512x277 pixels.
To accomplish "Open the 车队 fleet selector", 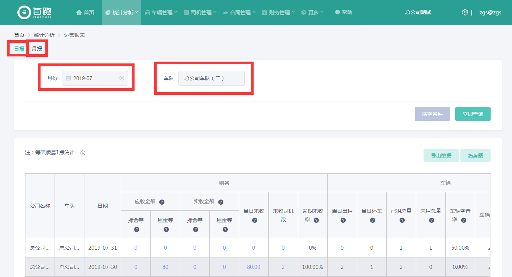I will (211, 78).
